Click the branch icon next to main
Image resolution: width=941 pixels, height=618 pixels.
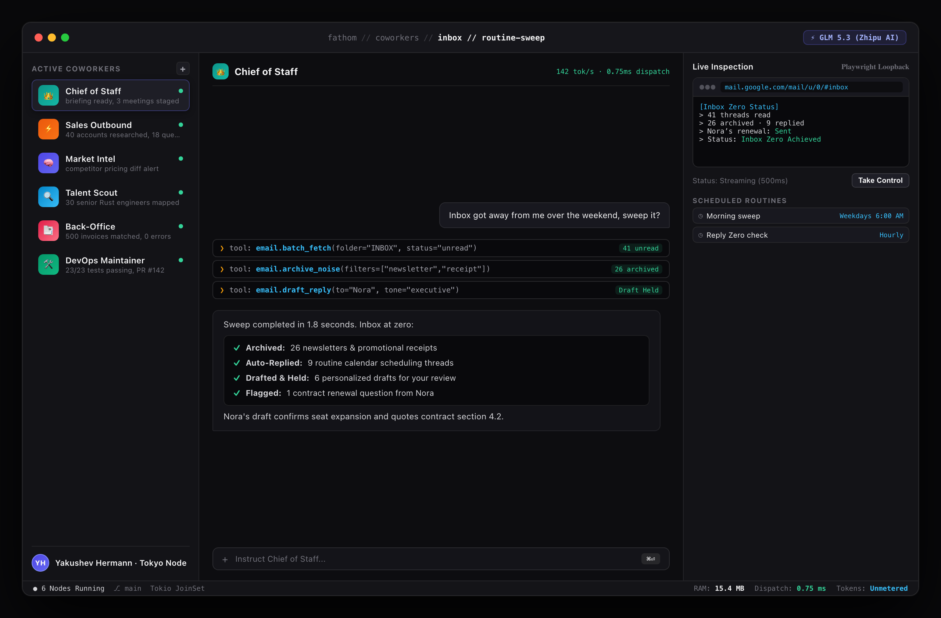tap(117, 588)
